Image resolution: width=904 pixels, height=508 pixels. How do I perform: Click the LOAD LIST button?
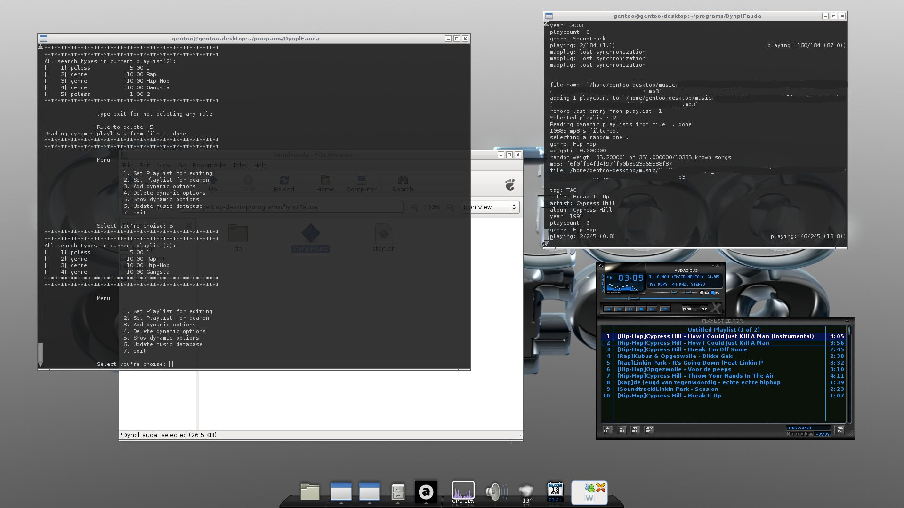point(839,430)
